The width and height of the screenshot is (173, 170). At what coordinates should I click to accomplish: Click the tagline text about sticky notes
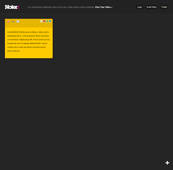point(61,7)
